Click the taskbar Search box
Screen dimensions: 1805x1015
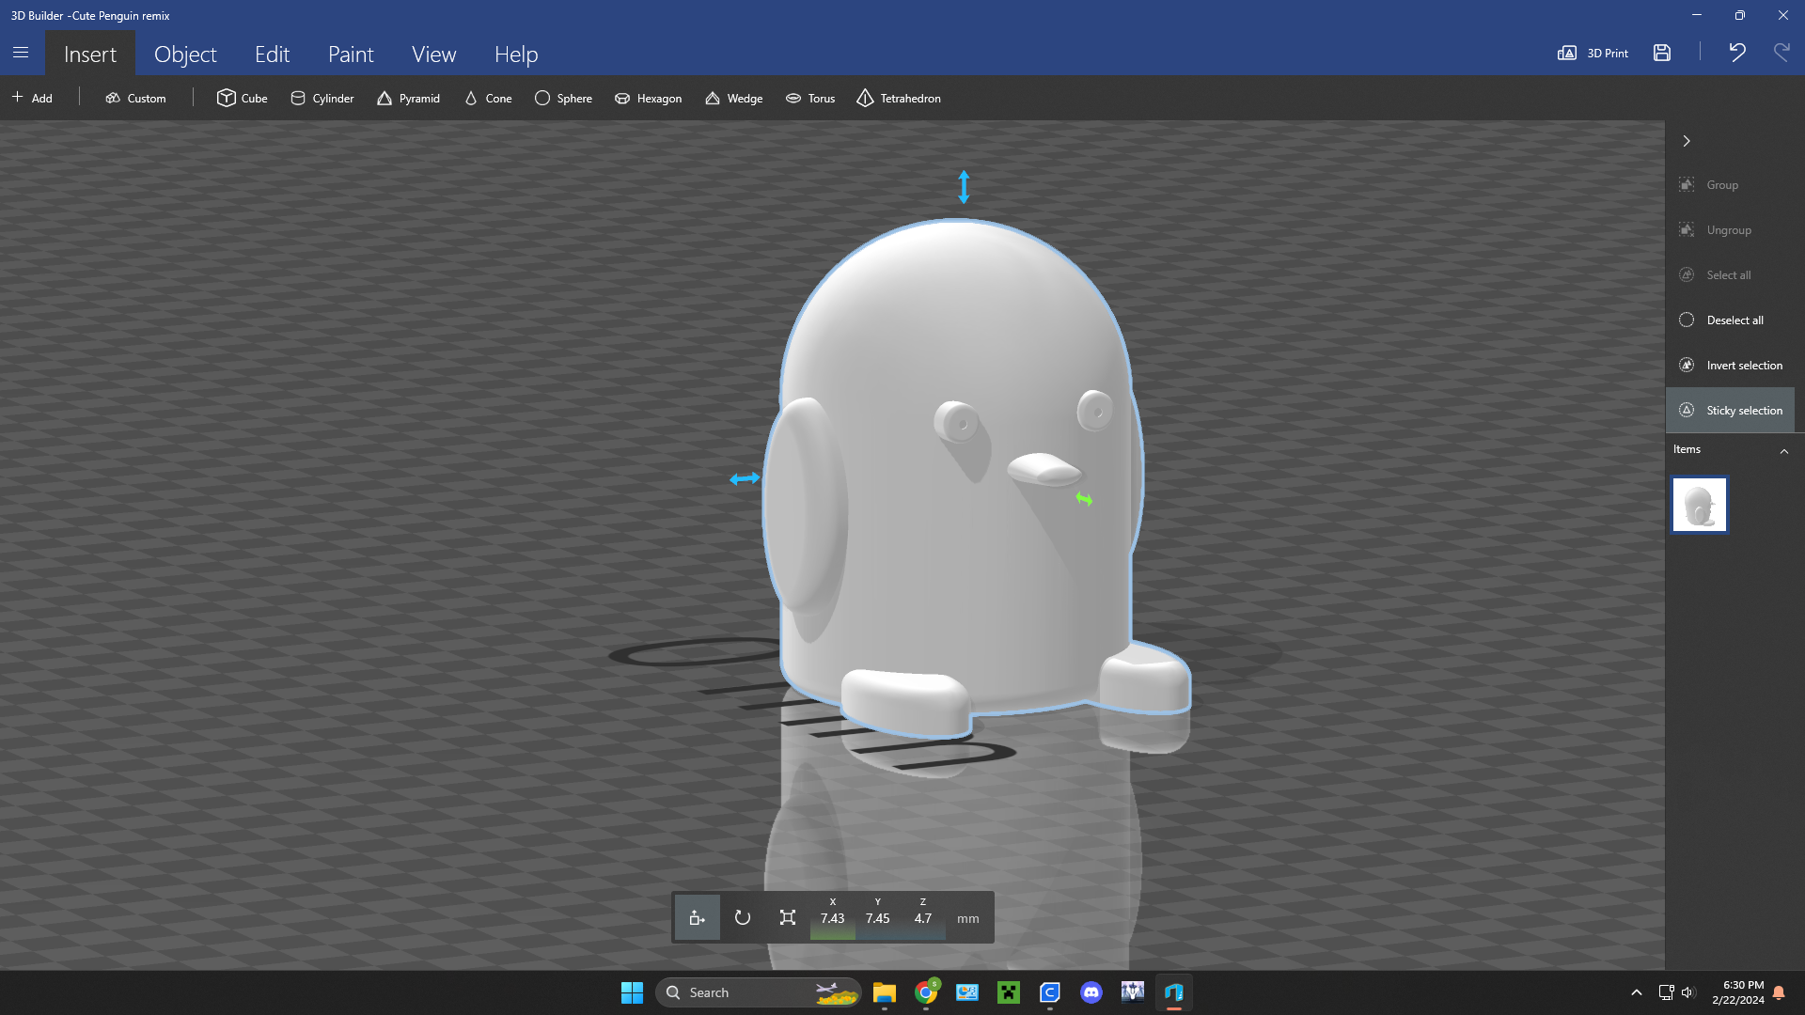[x=758, y=992]
